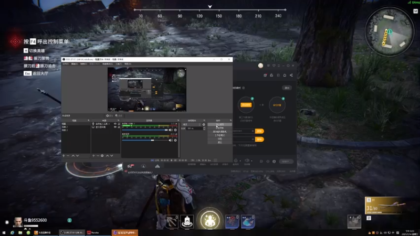Toggle visibility of the audio input source
Screen dimensions: 420x236
tap(115, 124)
